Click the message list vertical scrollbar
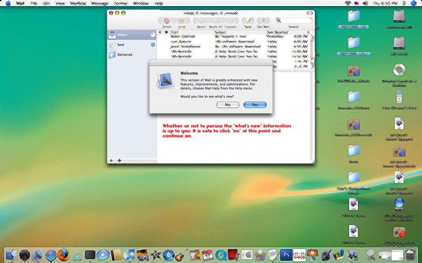This screenshot has width=422, height=263. coord(312,48)
